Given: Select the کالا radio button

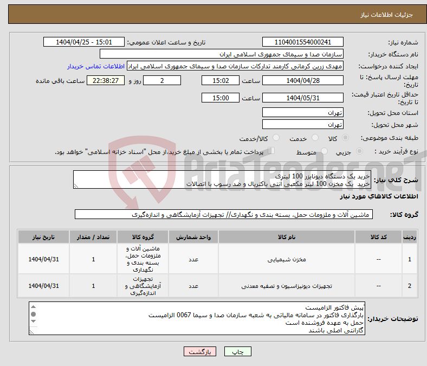Looking at the screenshot, I should click(345, 138).
